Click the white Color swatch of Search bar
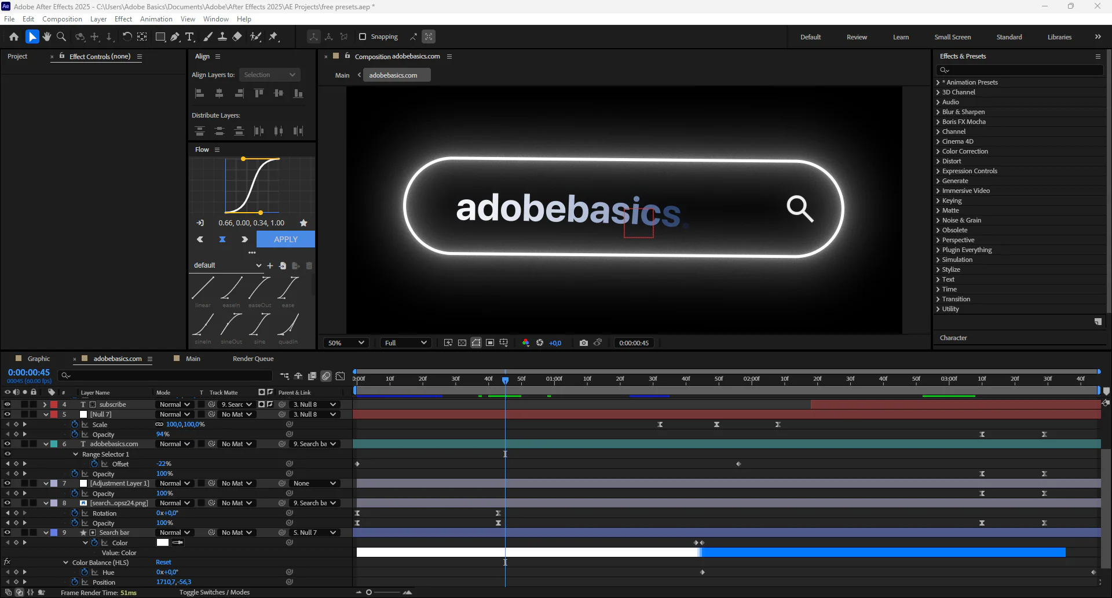The width and height of the screenshot is (1112, 598). click(163, 542)
